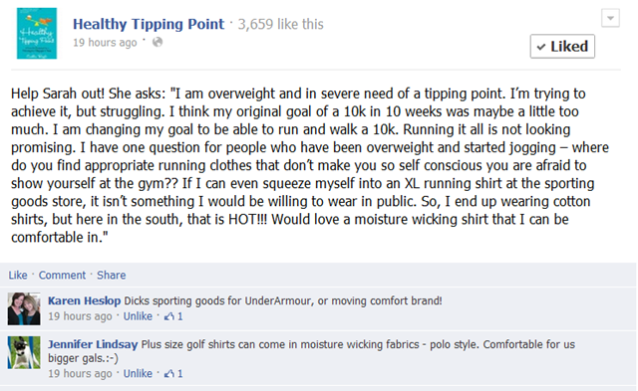View likes thumbs-up icon on Karen's comment
638x391 pixels.
168,316
